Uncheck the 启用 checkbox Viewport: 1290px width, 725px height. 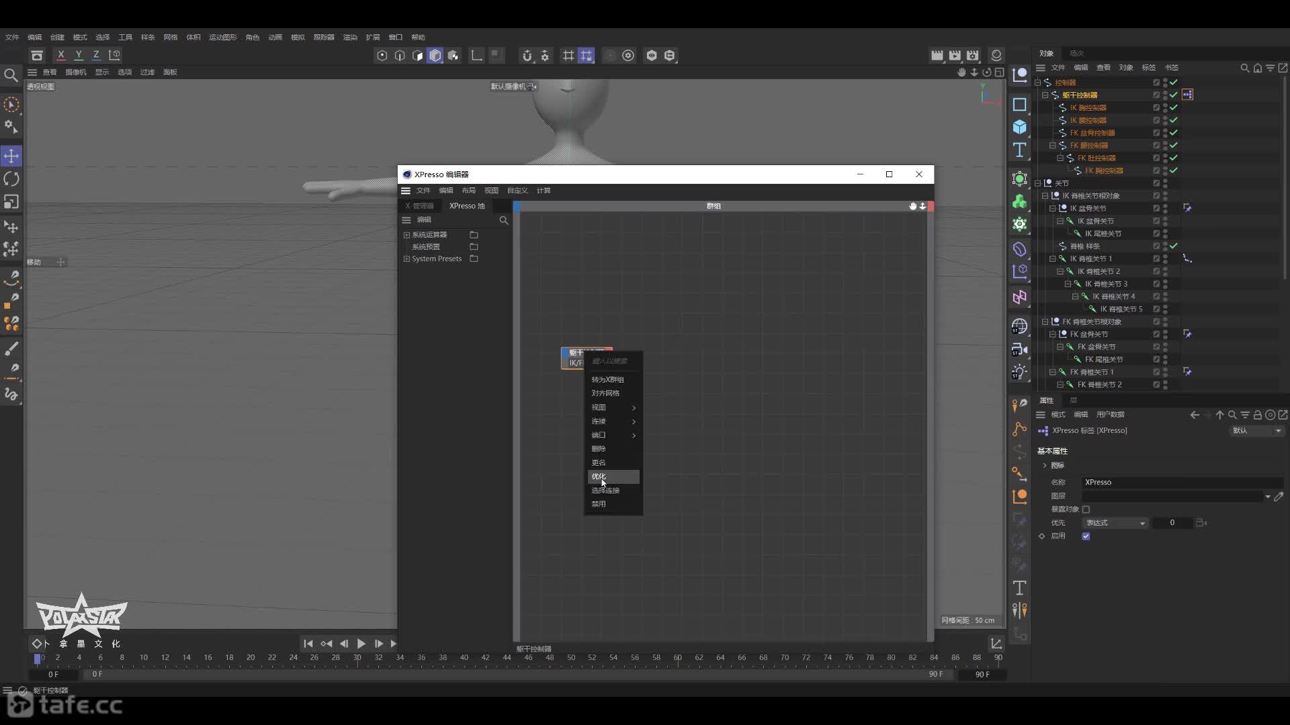click(1086, 536)
